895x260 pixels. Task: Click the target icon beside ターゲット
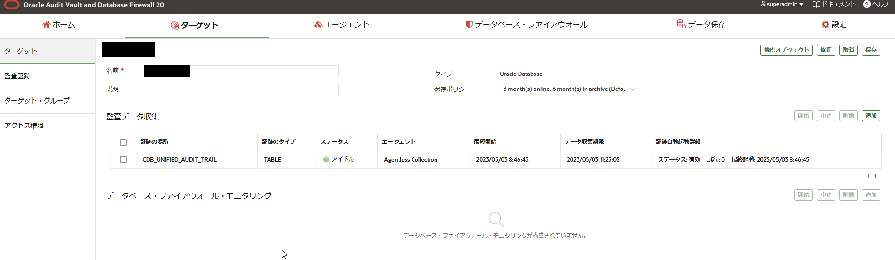(x=174, y=25)
